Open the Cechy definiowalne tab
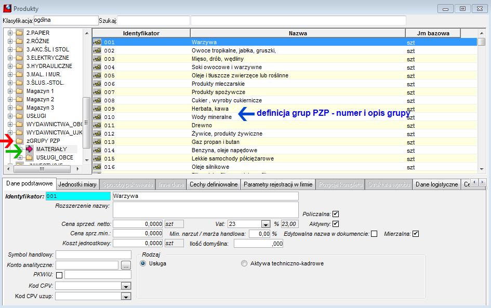Image resolution: width=491 pixels, height=308 pixels. [214, 184]
